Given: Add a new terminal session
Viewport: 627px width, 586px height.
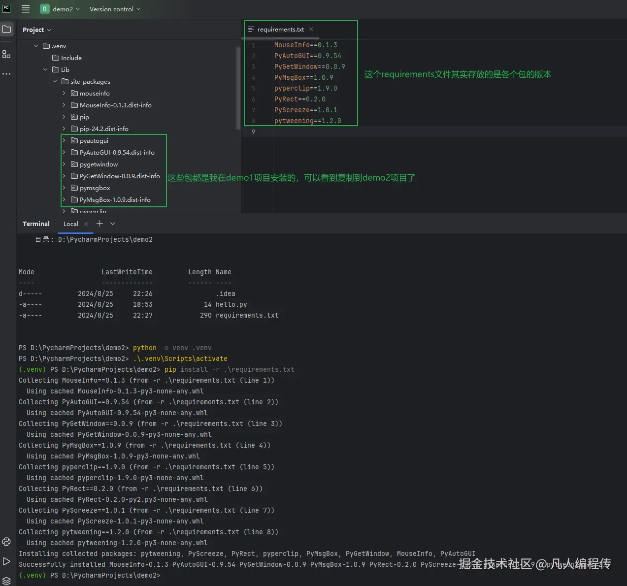Looking at the screenshot, I should coord(99,224).
